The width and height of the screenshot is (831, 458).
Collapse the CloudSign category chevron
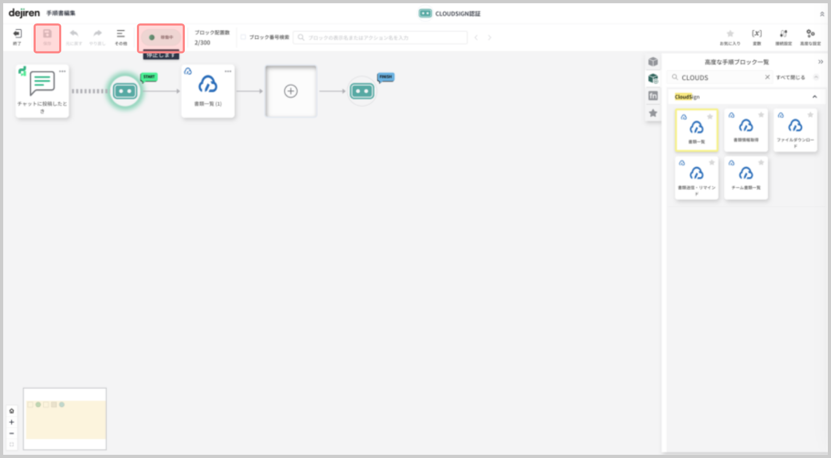[x=814, y=96]
